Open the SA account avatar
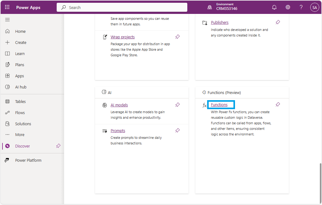Viewport: 322px width, 205px height. [315, 7]
